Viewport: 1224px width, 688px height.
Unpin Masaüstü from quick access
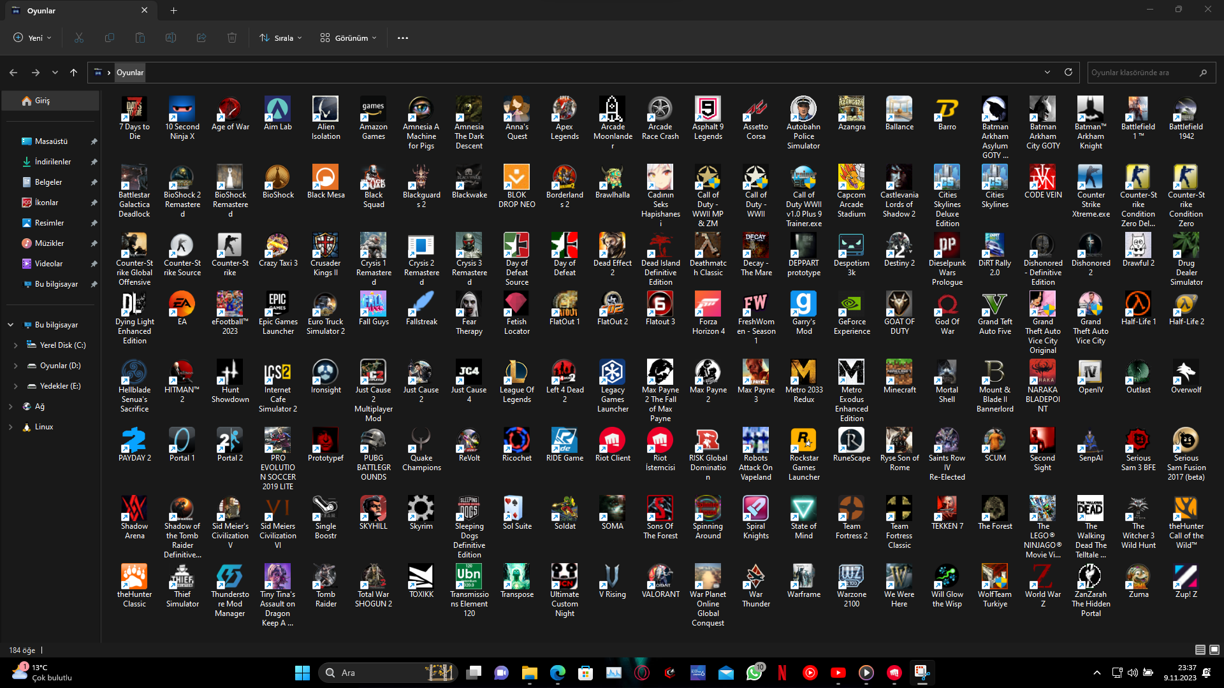pyautogui.click(x=94, y=141)
